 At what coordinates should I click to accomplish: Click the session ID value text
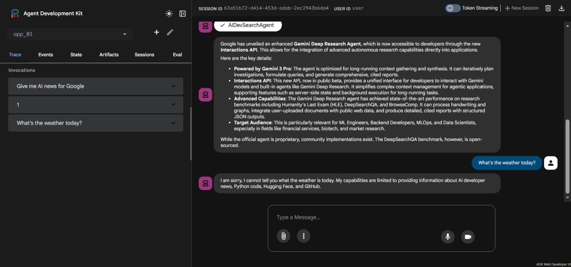click(276, 8)
